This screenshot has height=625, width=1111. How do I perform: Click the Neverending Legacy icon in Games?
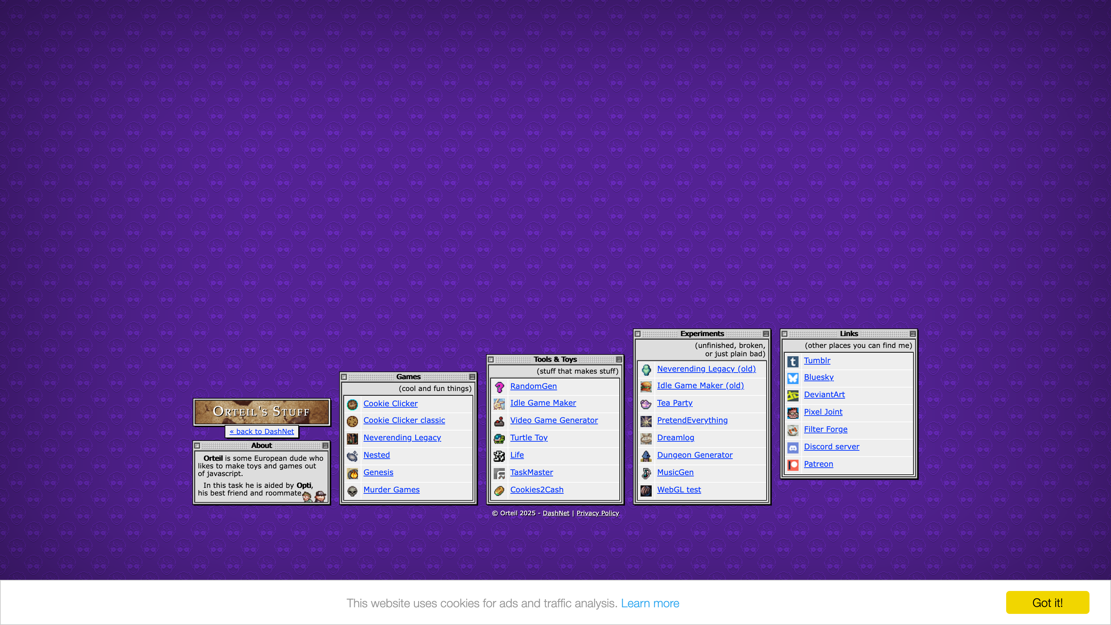[x=352, y=439]
